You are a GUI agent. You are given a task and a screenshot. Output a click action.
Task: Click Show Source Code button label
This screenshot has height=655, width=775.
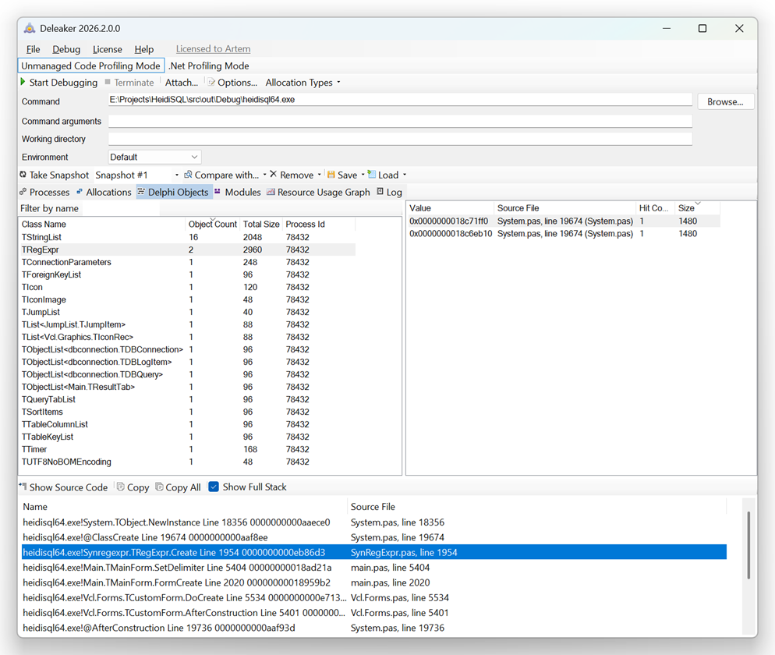[x=68, y=487]
